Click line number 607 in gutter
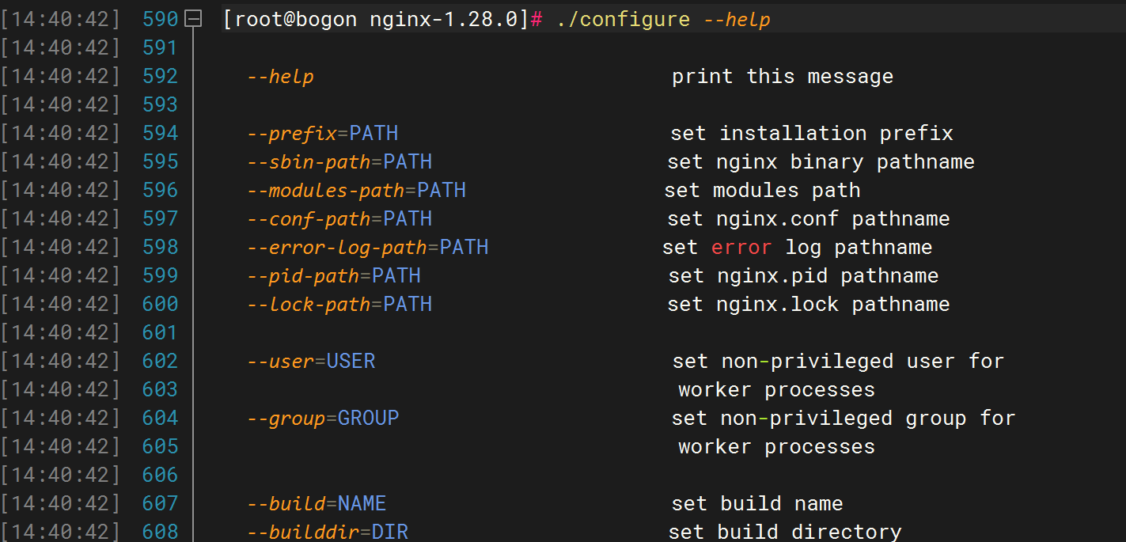Screen dimensions: 1126x542 point(161,503)
